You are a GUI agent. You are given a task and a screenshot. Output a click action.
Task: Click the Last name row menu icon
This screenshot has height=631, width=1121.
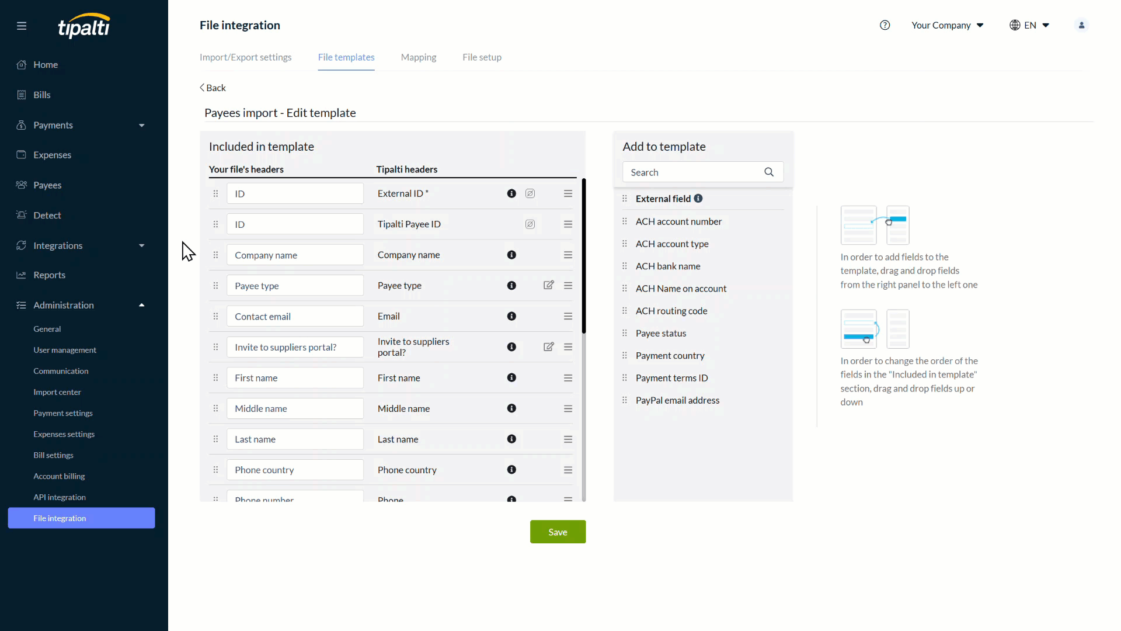(568, 439)
